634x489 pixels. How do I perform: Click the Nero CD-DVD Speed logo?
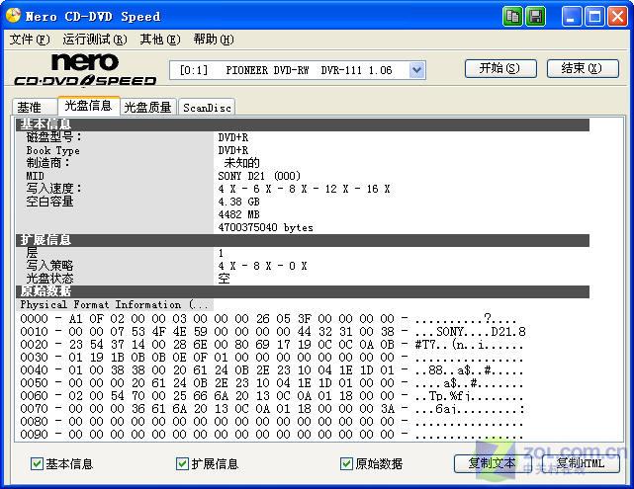click(x=85, y=70)
